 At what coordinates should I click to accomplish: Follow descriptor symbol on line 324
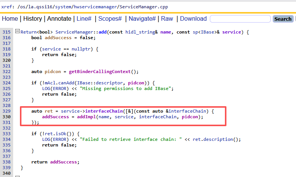pyautogui.click(x=109, y=83)
